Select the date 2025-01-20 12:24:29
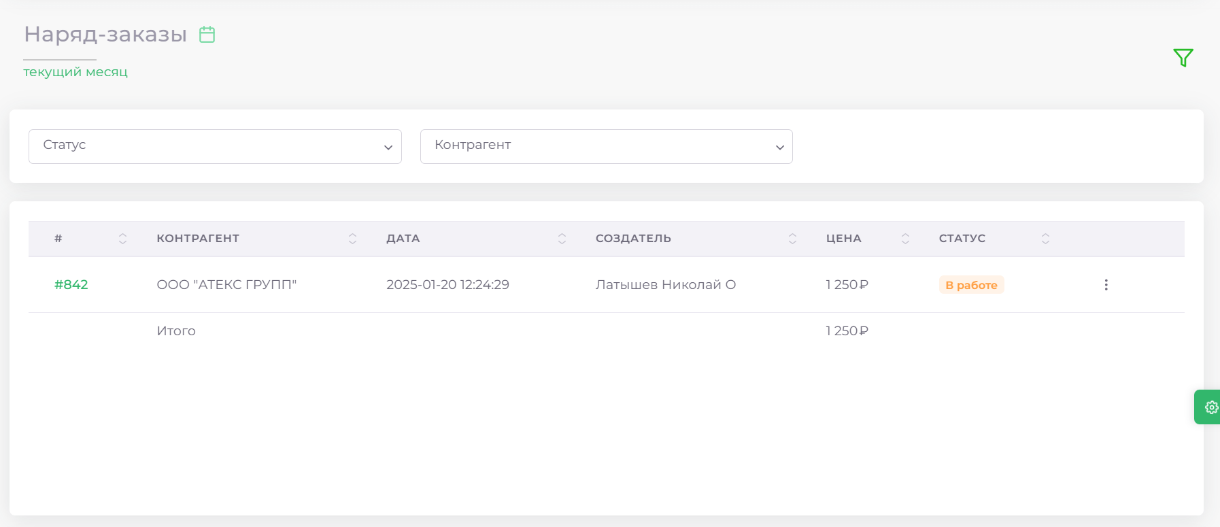Viewport: 1220px width, 527px height. pyautogui.click(x=447, y=285)
